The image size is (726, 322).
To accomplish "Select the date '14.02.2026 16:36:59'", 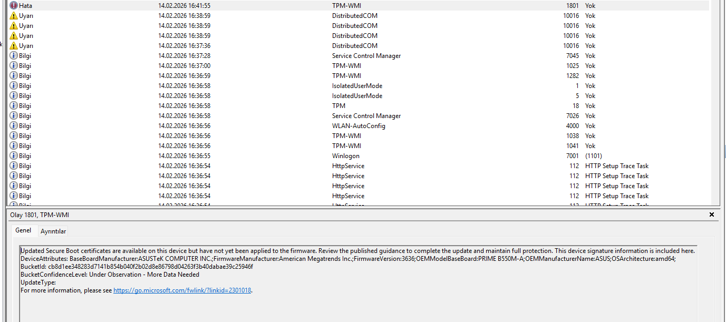I will [x=184, y=76].
